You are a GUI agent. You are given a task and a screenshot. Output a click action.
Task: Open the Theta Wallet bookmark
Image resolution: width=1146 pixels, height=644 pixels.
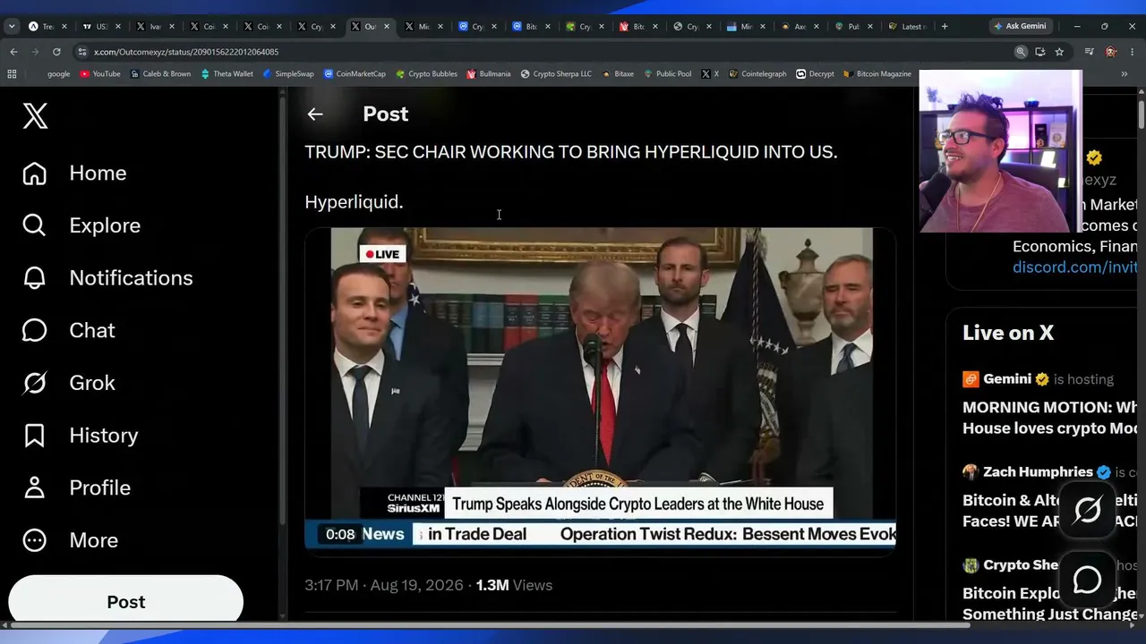[227, 74]
